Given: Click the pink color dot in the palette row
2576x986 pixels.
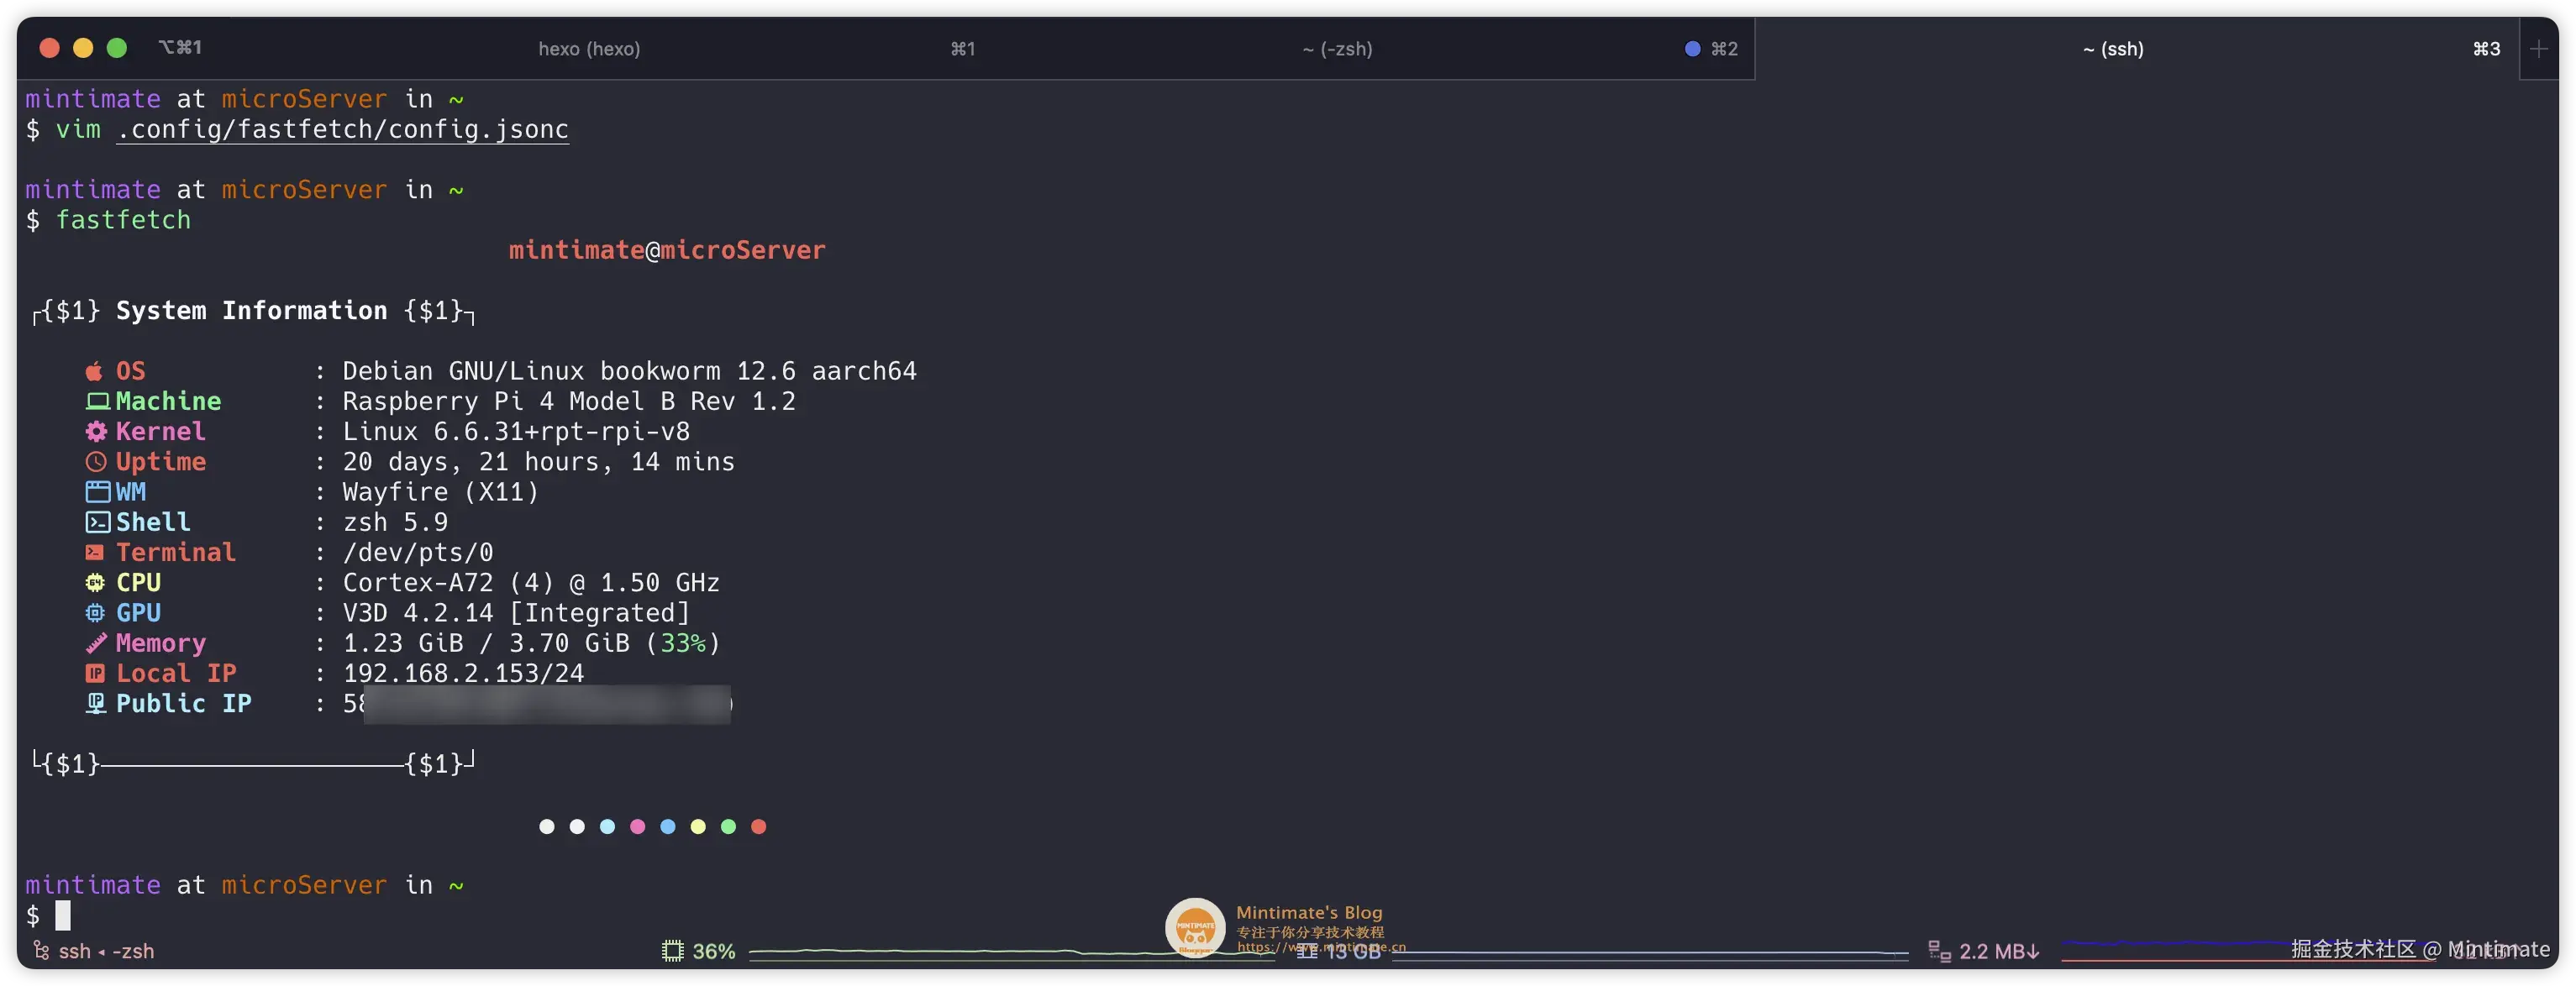Looking at the screenshot, I should click(x=637, y=827).
